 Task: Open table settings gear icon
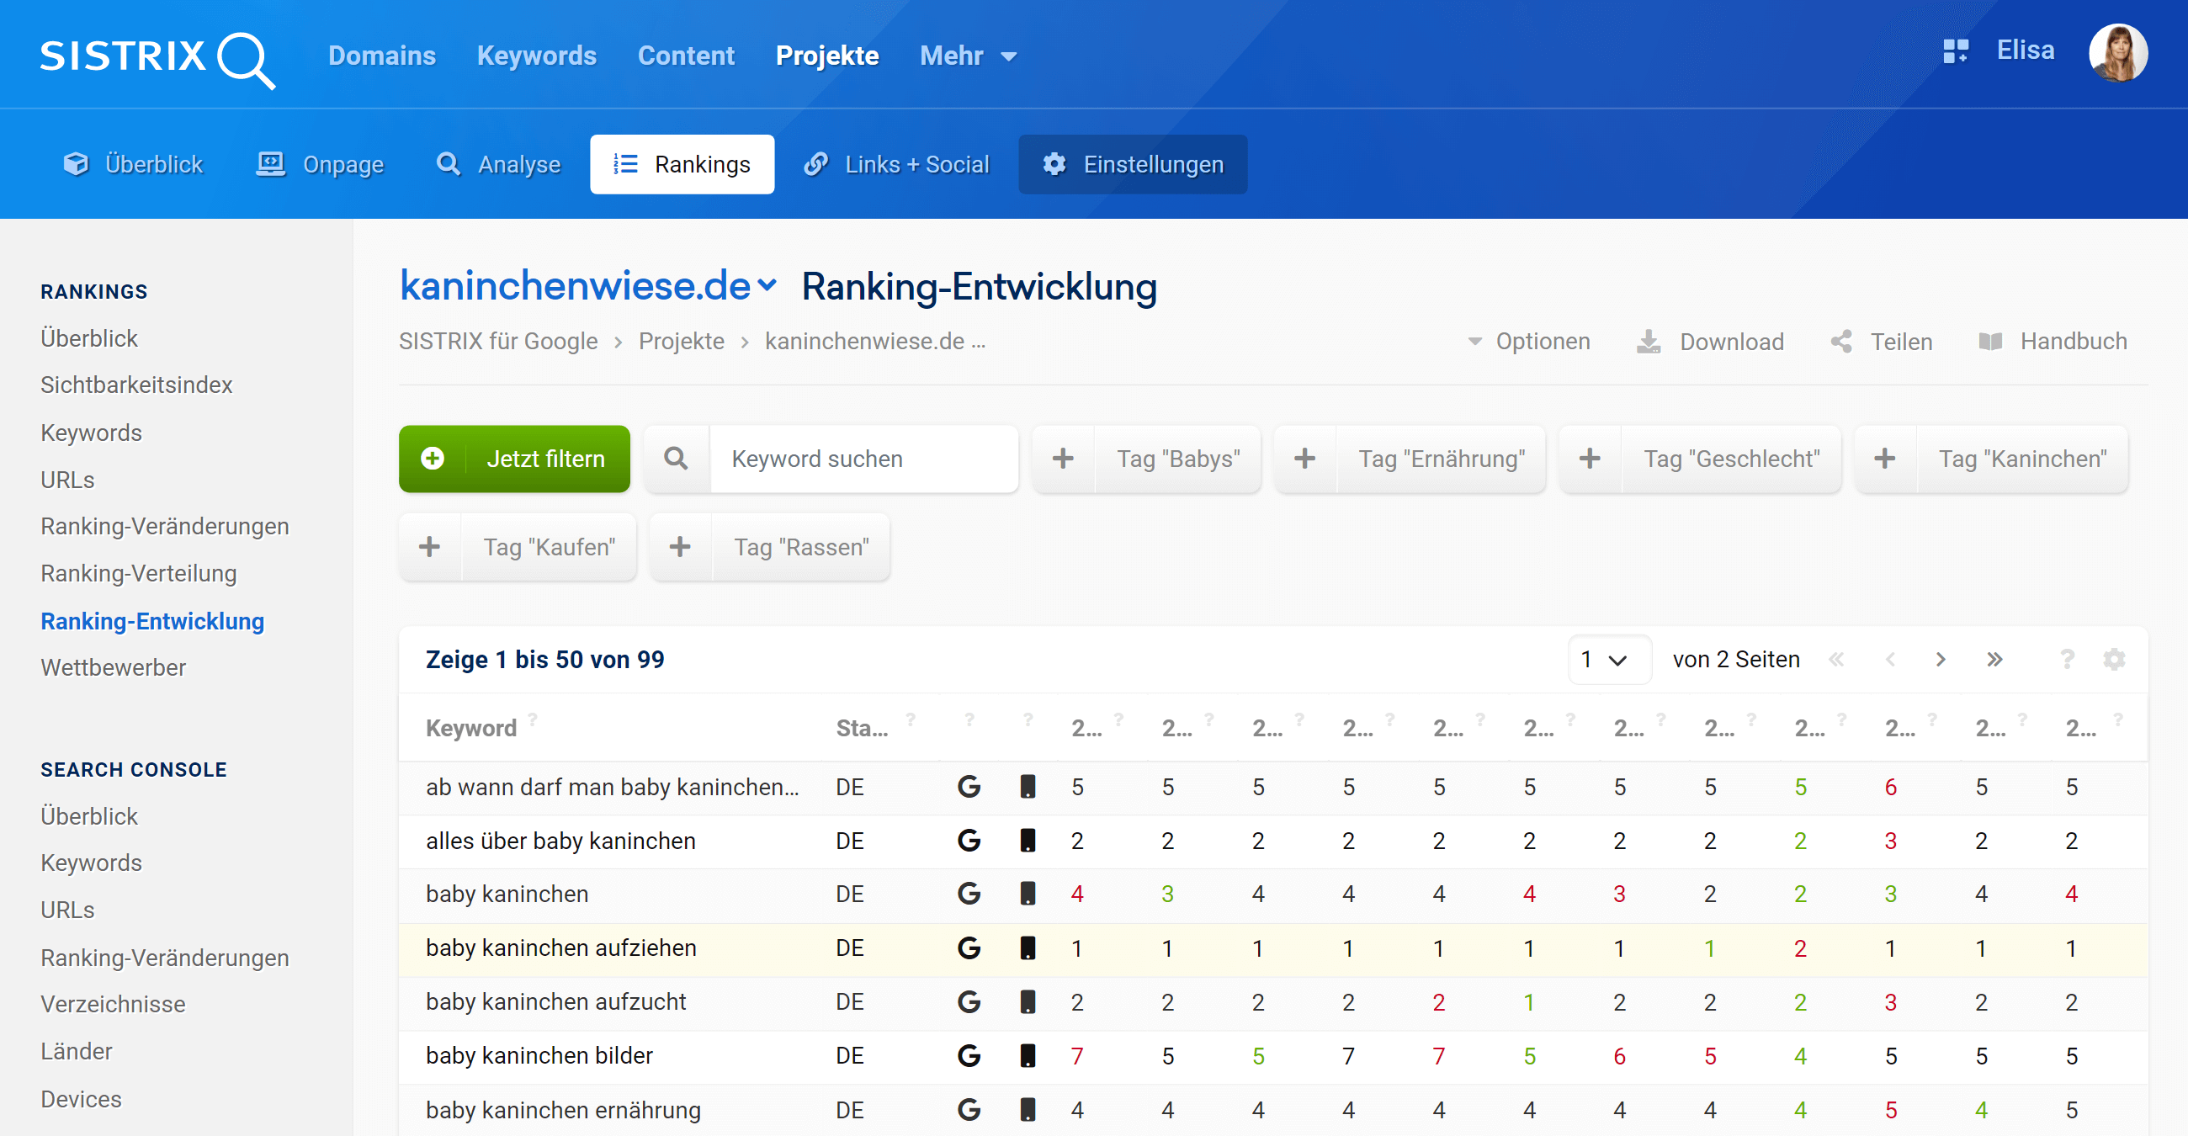click(x=2113, y=660)
